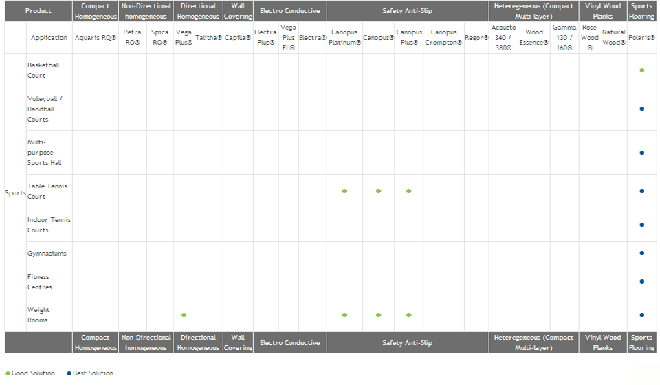Select the Wood Essence product name
Screen dimensions: 660x385
(x=533, y=37)
